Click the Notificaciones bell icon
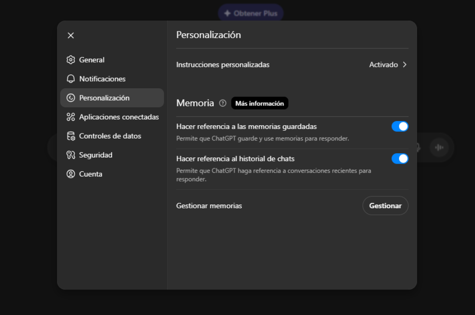Screen dimensions: 475x315 pos(70,79)
